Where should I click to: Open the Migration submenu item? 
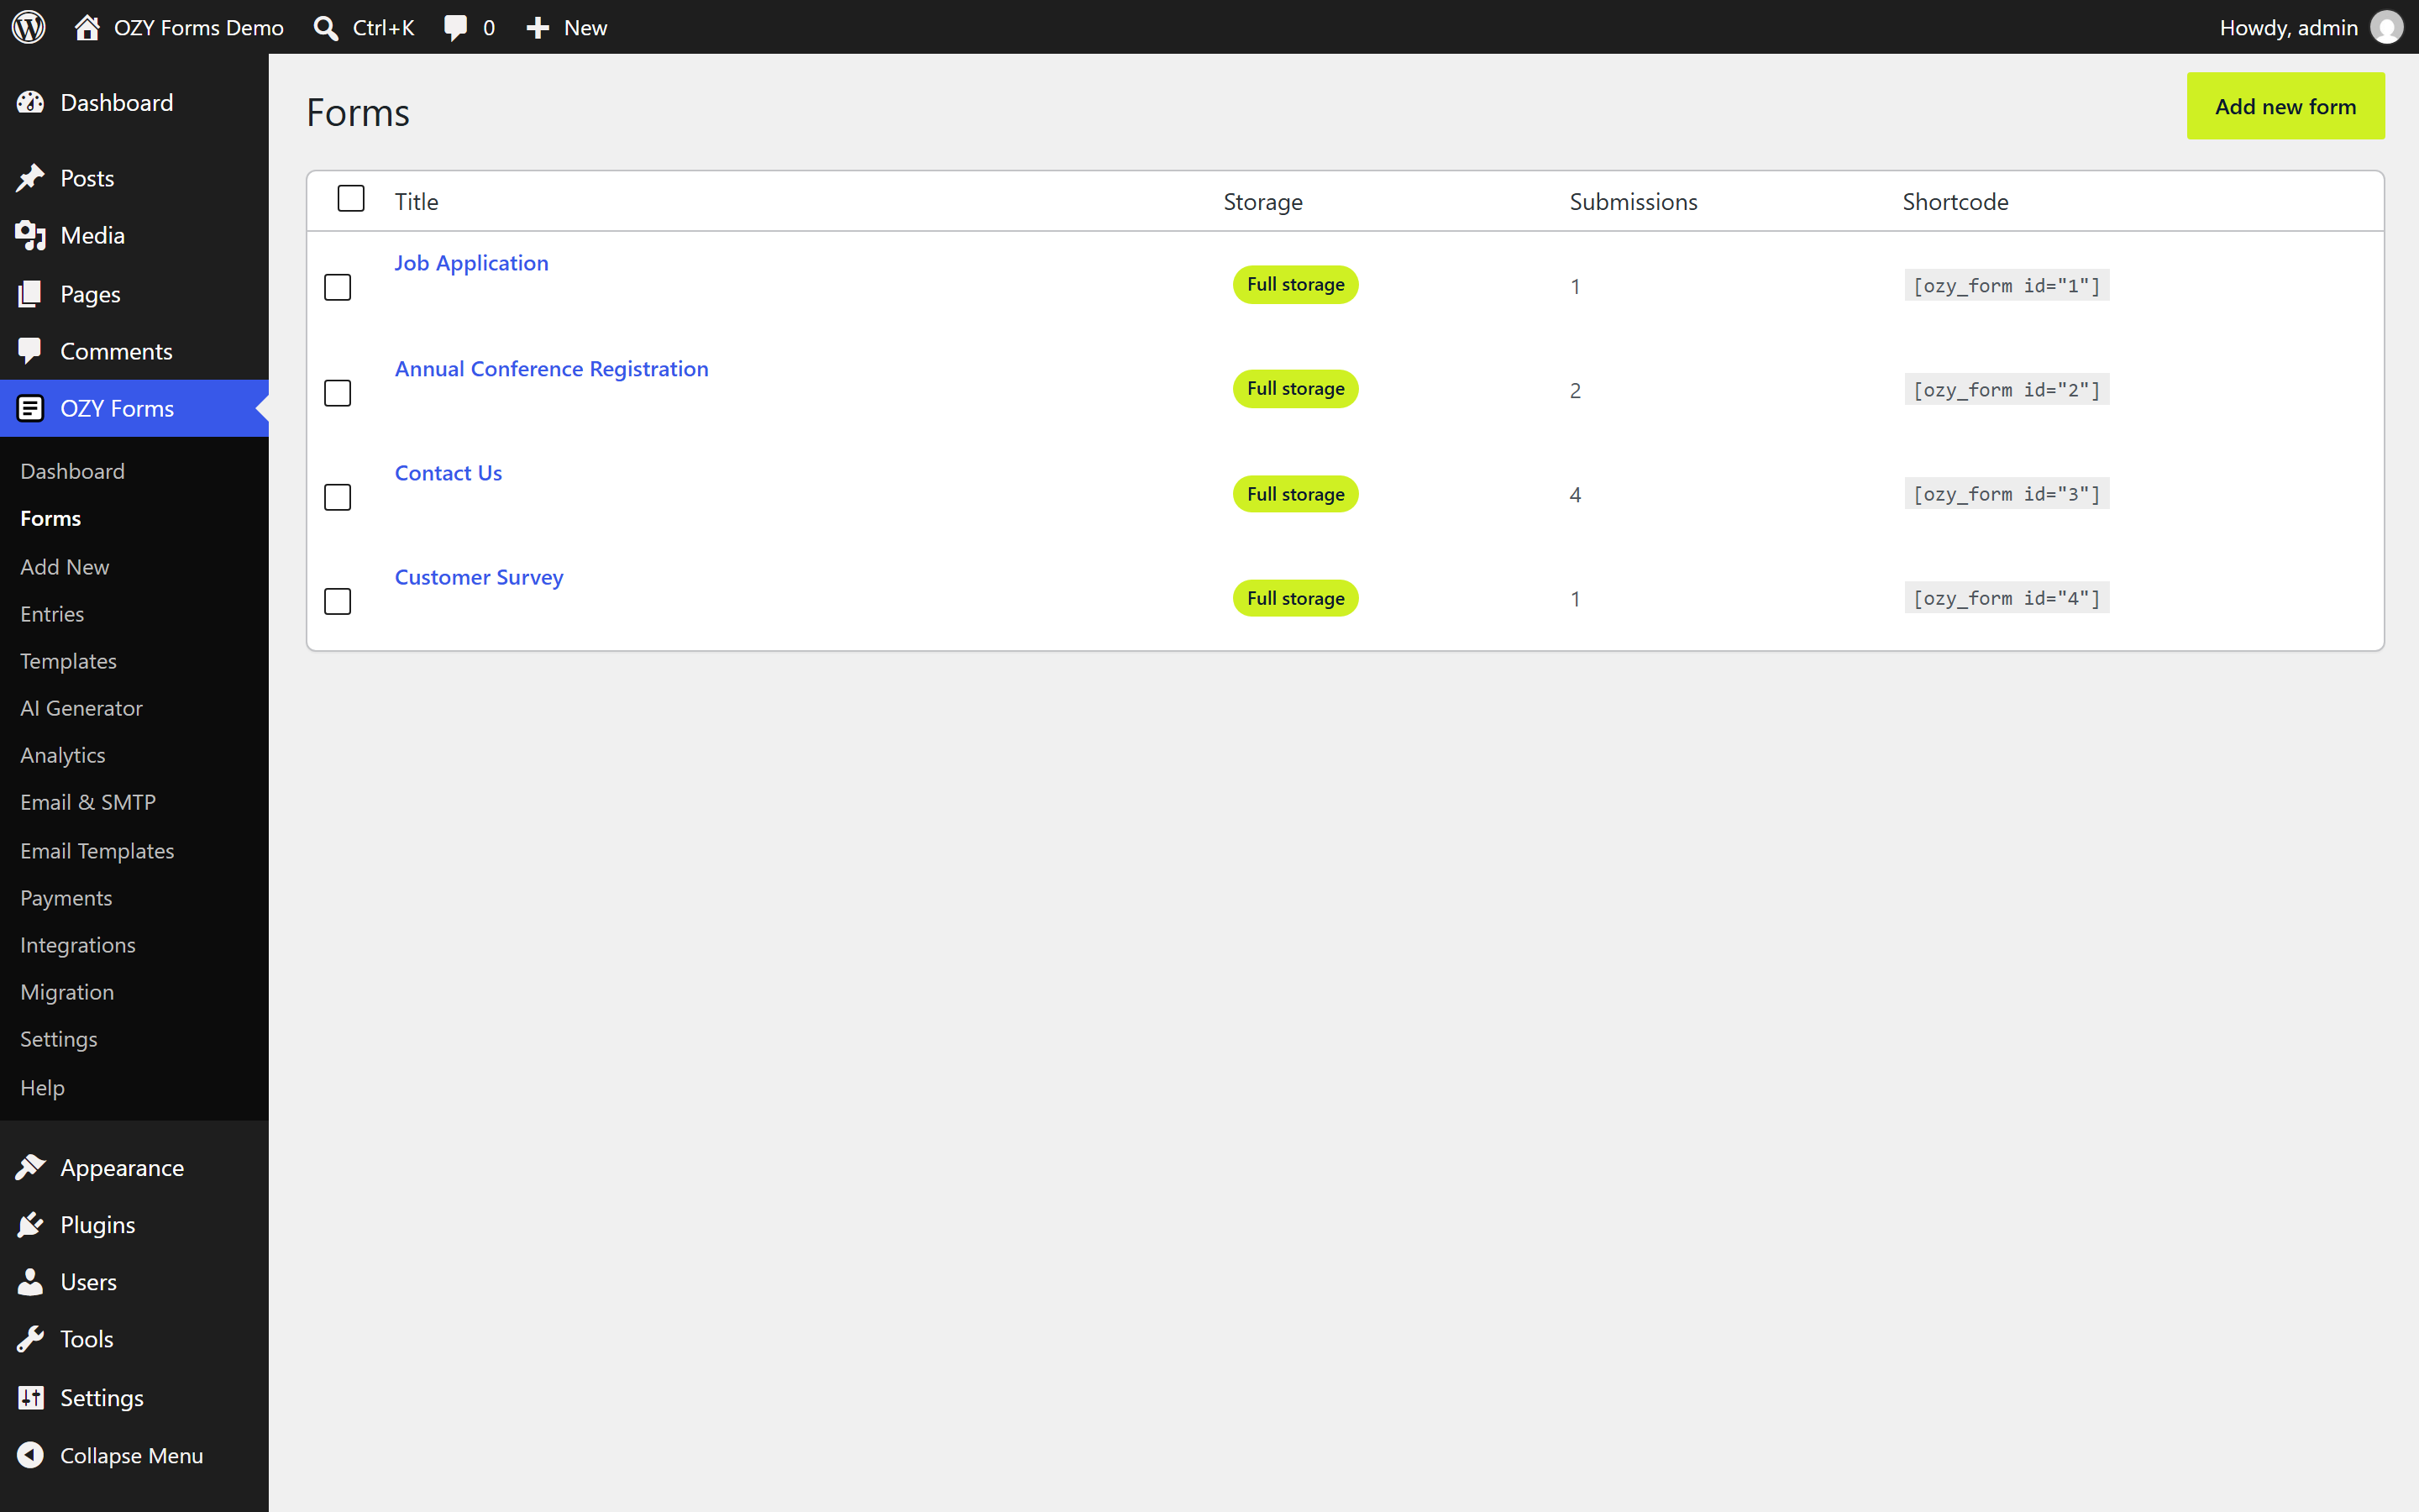click(67, 992)
